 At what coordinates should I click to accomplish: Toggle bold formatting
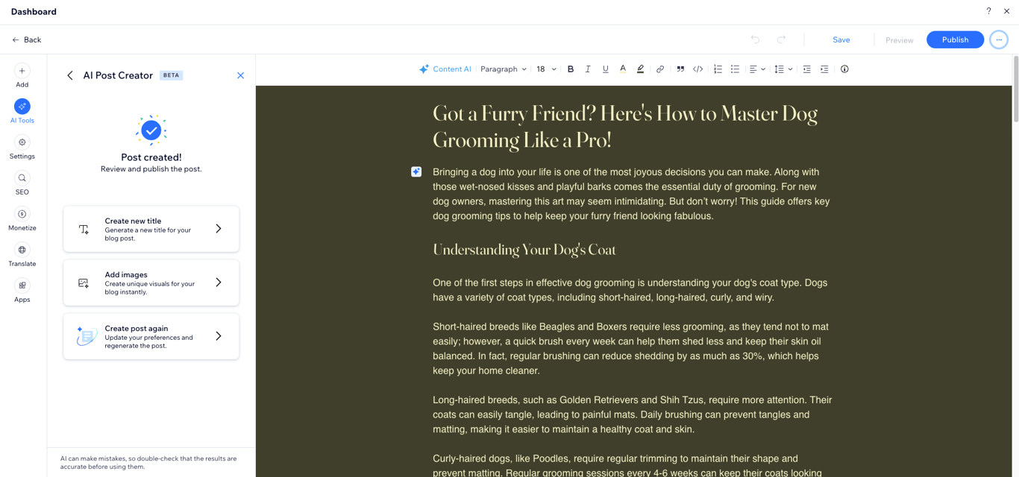click(570, 69)
